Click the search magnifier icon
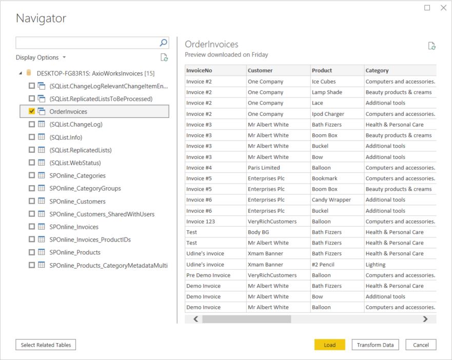 coord(164,43)
